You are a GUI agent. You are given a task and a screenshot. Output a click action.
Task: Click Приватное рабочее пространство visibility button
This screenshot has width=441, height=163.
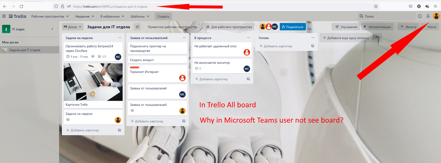tap(173, 27)
